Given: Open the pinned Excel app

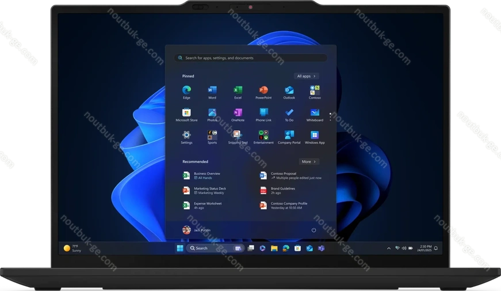Looking at the screenshot, I should [238, 90].
